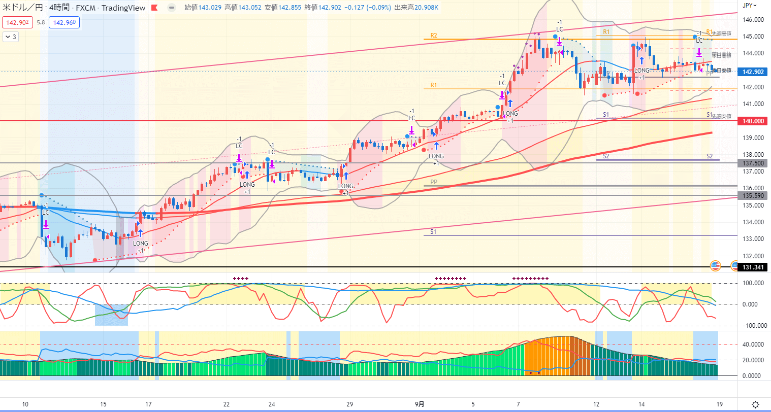771x412 pixels.
Task: Click the red 140.000 price line tag
Action: pyautogui.click(x=753, y=121)
